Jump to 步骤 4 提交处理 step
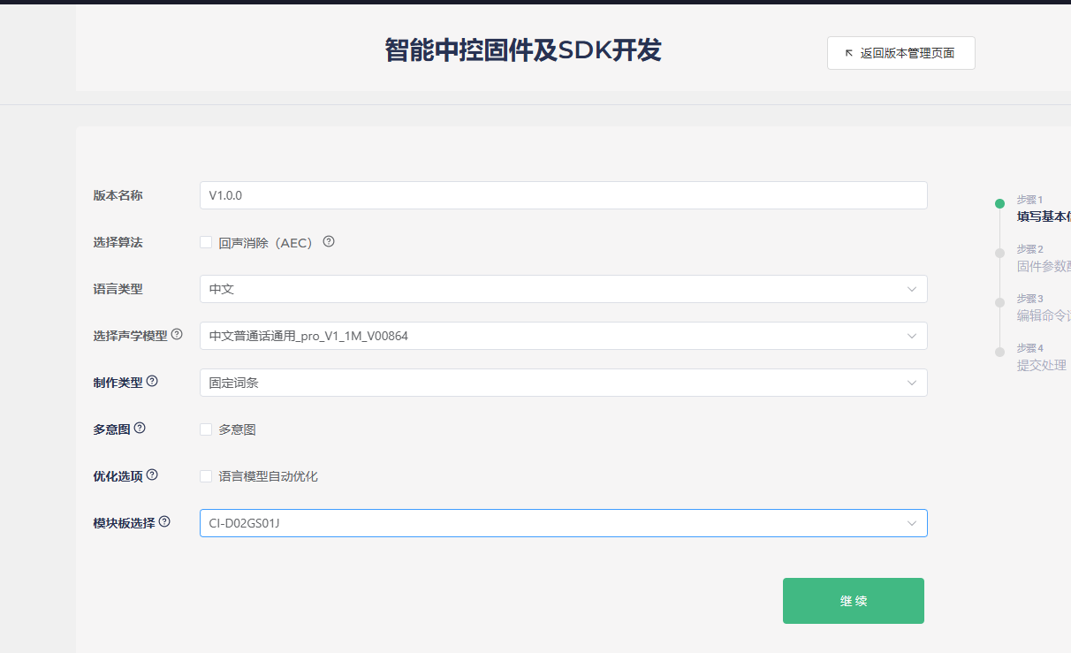The height and width of the screenshot is (653, 1071). tap(1040, 357)
